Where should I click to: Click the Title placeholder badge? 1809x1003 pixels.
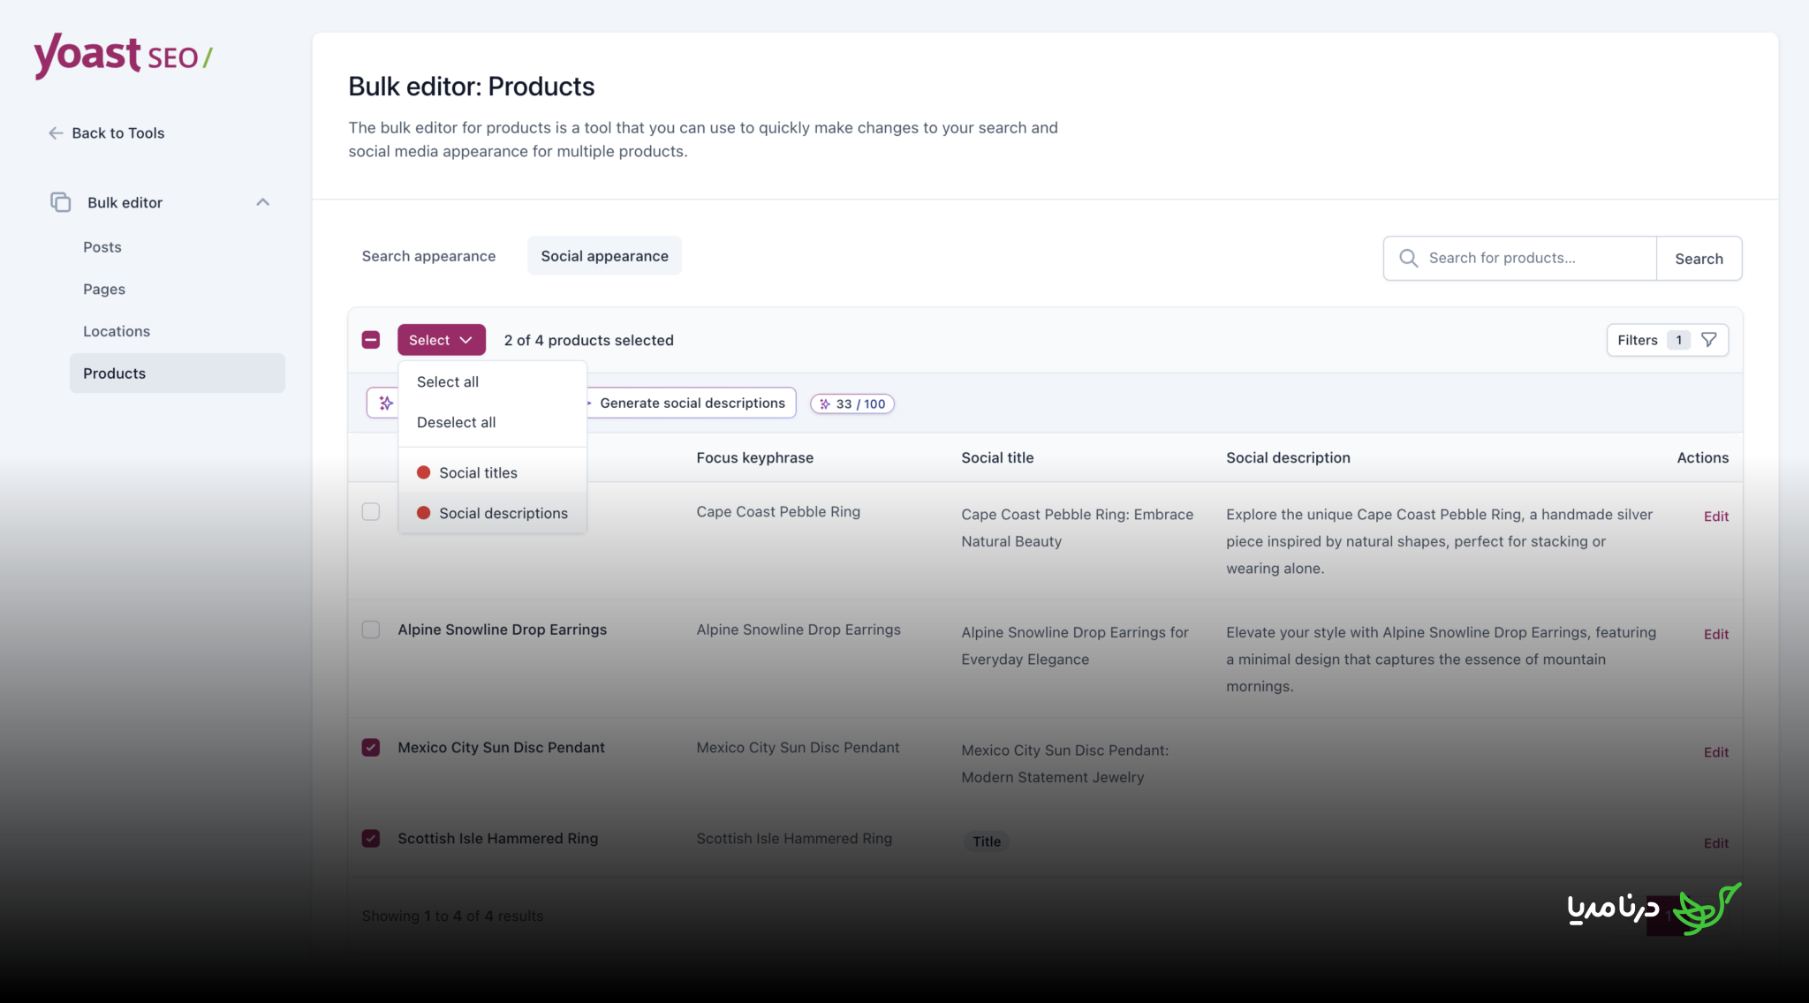tap(987, 841)
